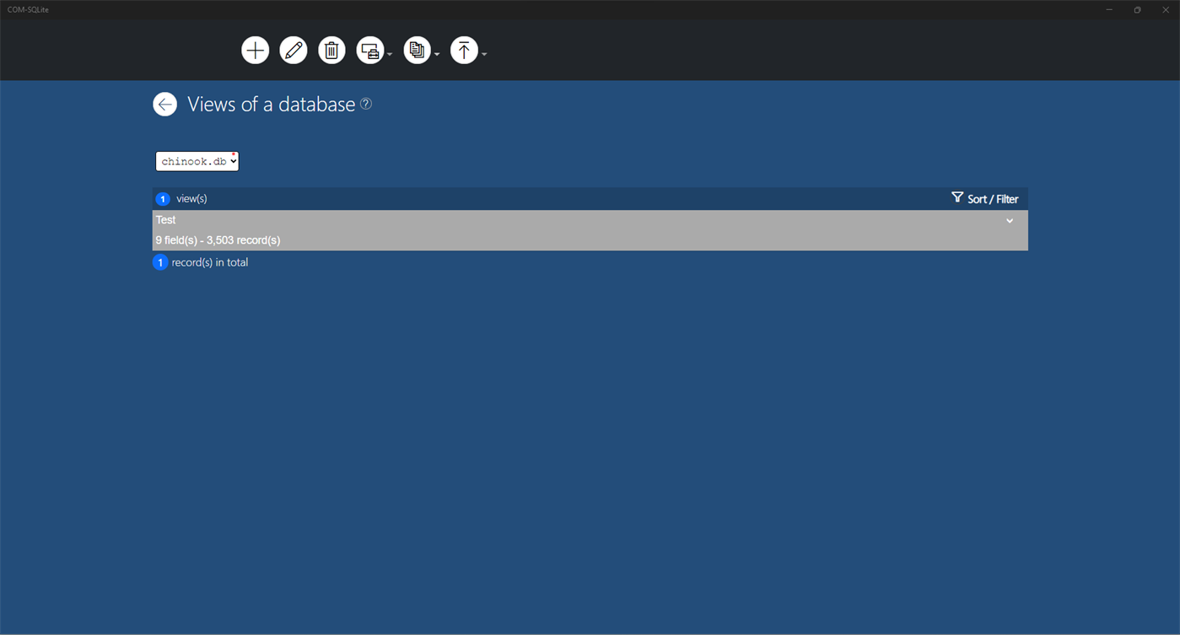Click the briefcase tools icon
Image resolution: width=1180 pixels, height=635 pixels.
[x=370, y=51]
